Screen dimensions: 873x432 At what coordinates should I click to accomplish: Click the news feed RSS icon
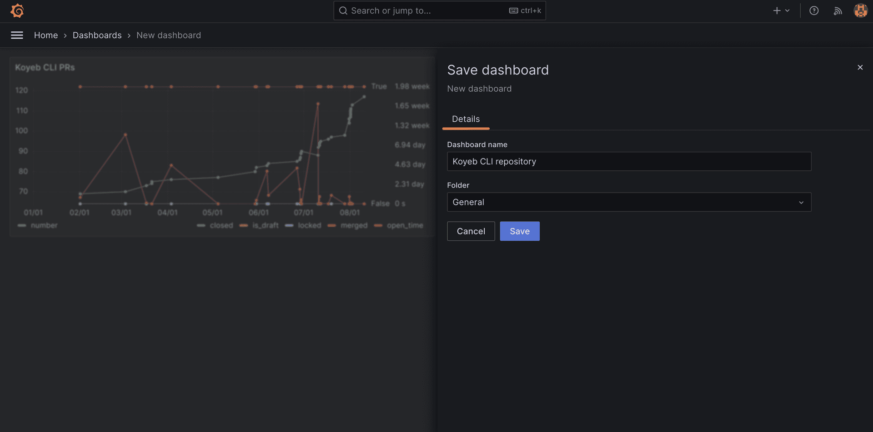click(838, 10)
